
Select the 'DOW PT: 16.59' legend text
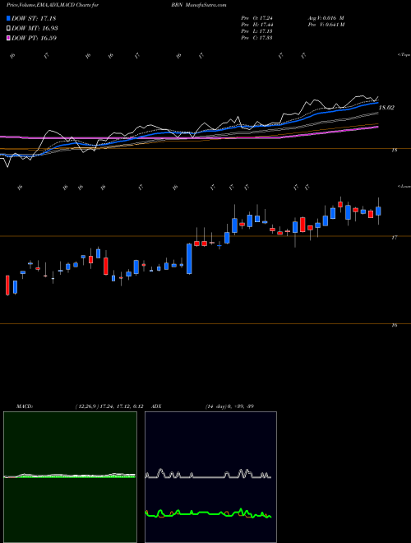(34, 39)
